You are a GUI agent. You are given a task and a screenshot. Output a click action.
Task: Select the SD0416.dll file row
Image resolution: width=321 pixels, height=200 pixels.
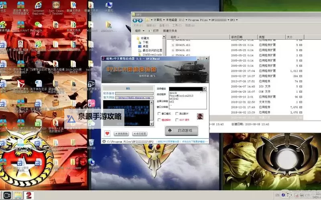(235, 50)
